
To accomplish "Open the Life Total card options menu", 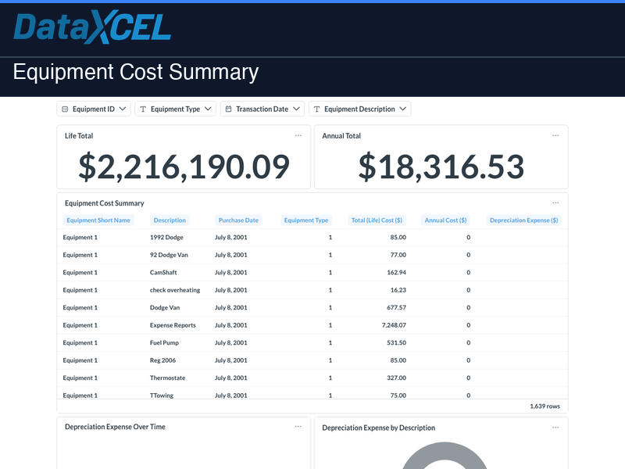I will point(298,135).
